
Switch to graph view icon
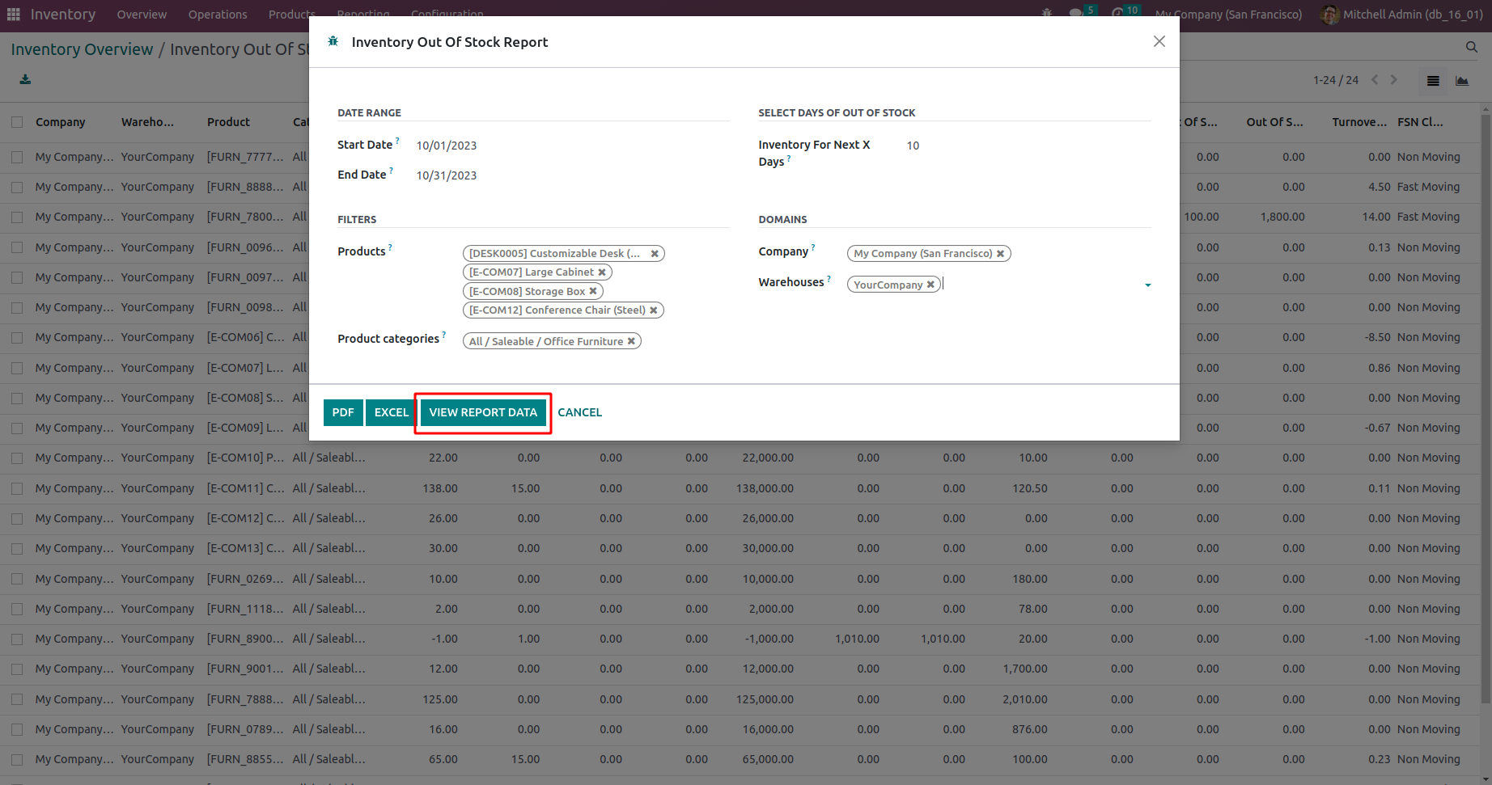[x=1462, y=81]
